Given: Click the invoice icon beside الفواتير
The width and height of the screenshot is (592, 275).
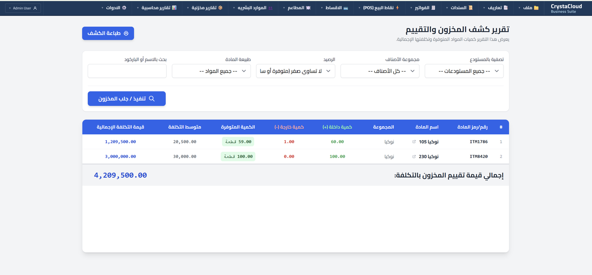Looking at the screenshot, I should pos(433,8).
